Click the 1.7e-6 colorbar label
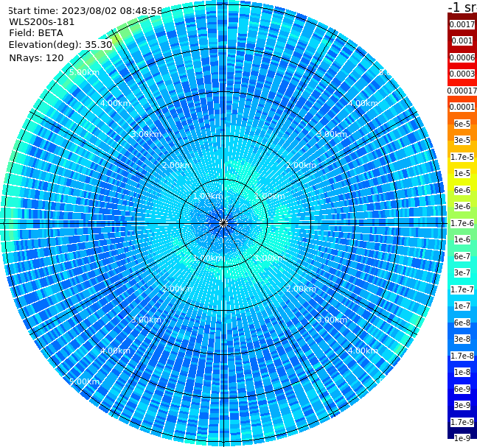Viewport: 477px width, 447px height. 462,223
